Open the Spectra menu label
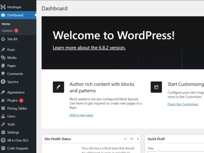Screen dimensions: 204x153 point(13,82)
